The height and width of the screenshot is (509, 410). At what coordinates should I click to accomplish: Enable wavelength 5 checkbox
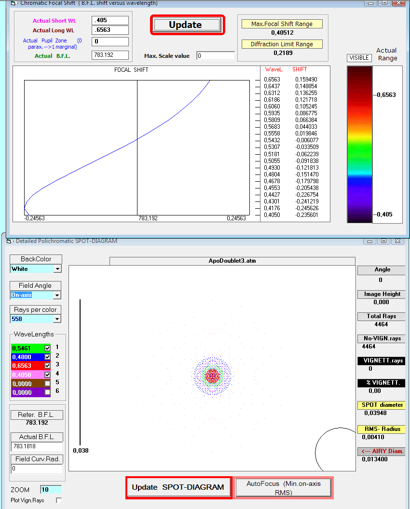click(x=47, y=383)
